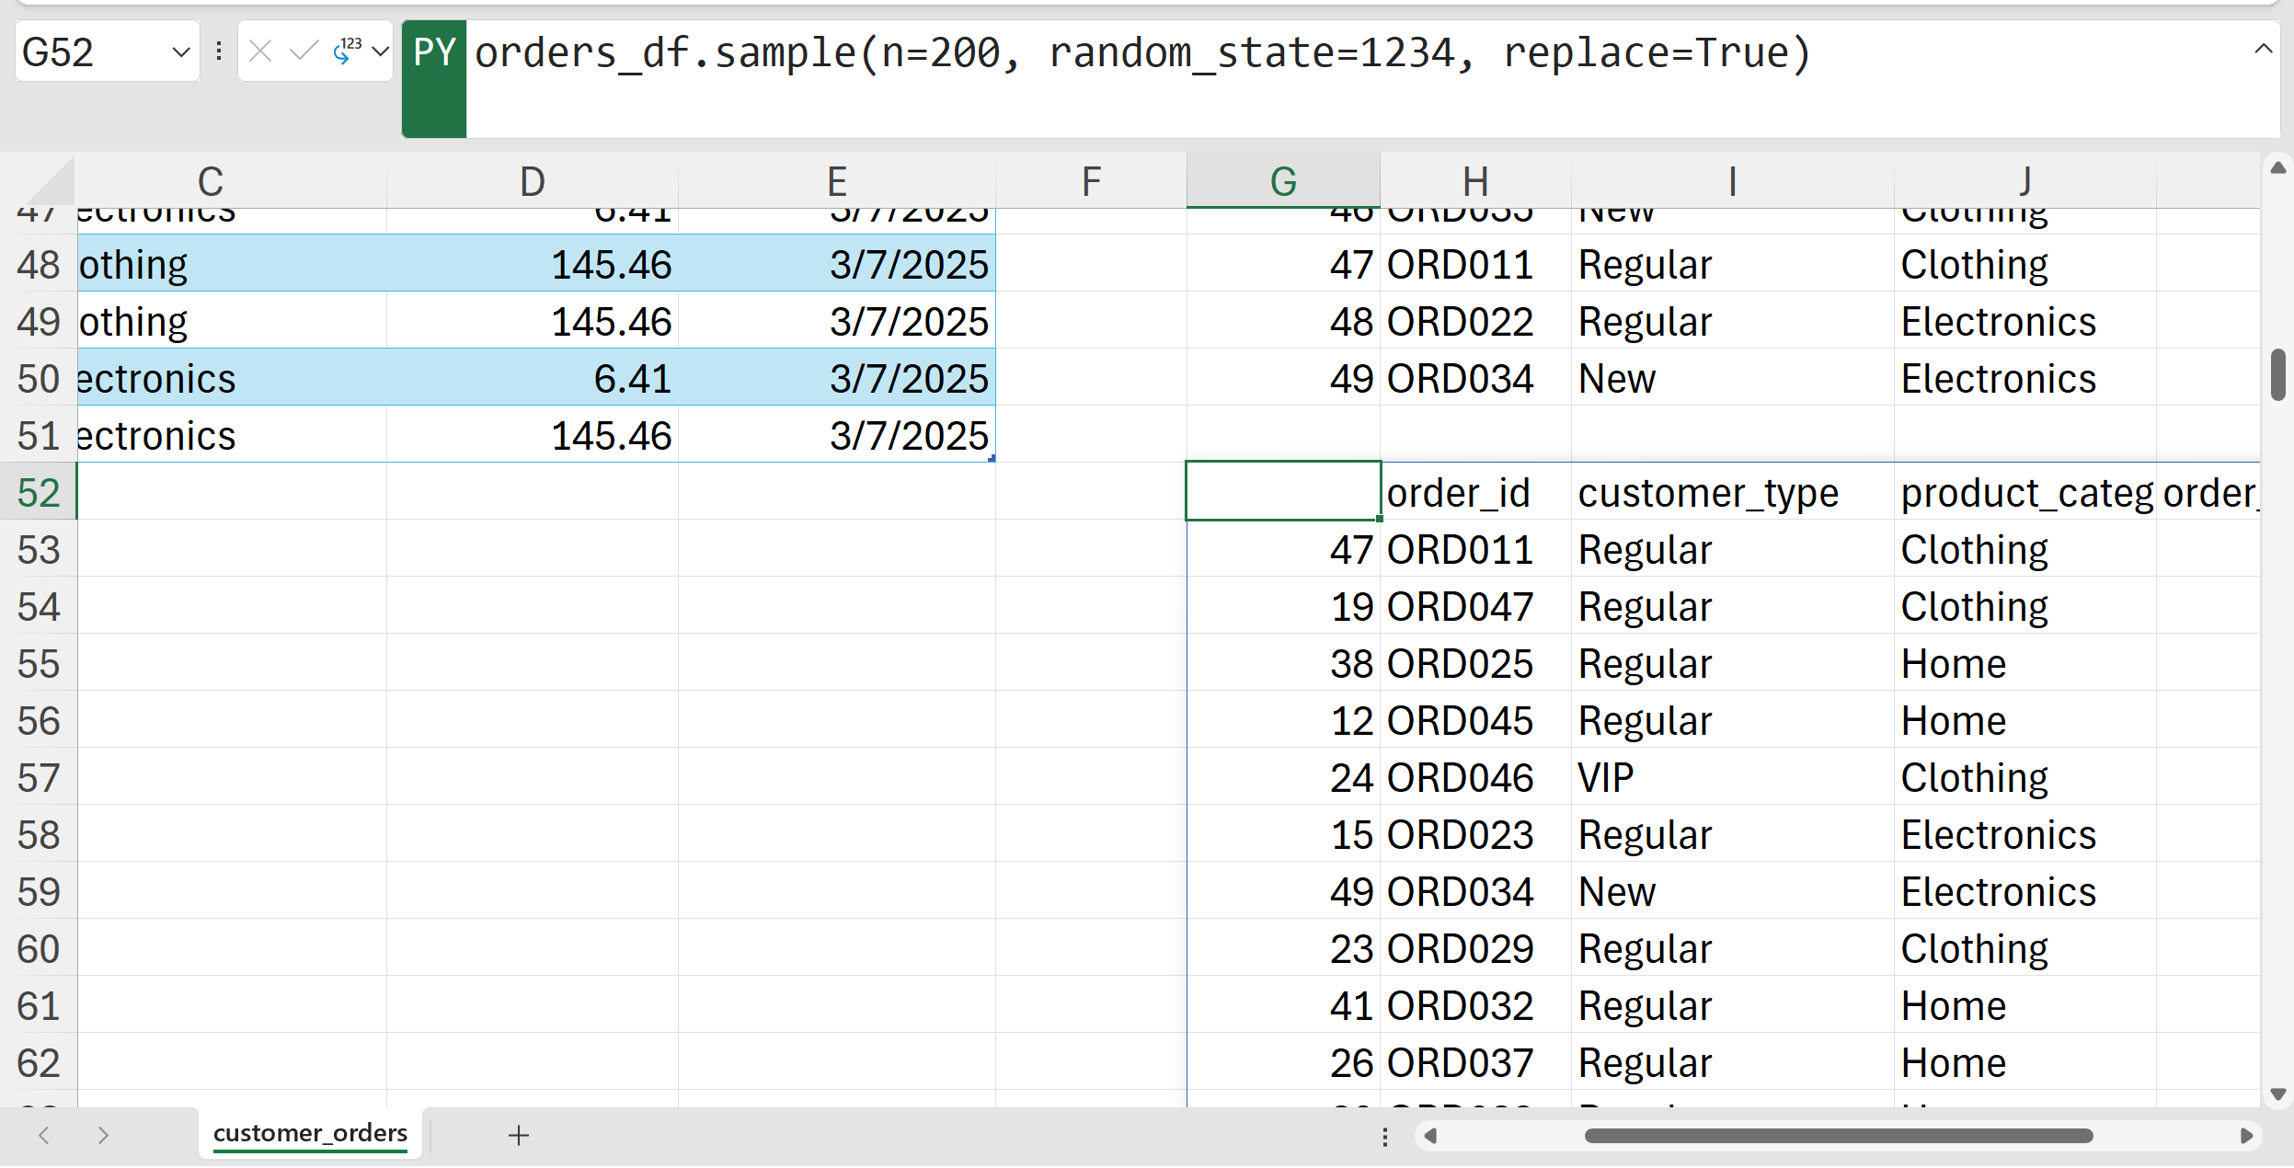Add a new sheet with the plus icon
This screenshot has height=1168, width=2294.
[x=519, y=1136]
